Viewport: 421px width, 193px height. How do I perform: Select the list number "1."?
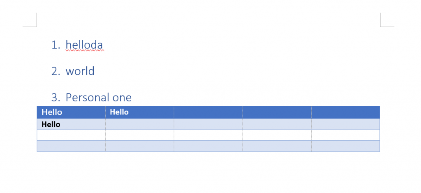point(56,45)
